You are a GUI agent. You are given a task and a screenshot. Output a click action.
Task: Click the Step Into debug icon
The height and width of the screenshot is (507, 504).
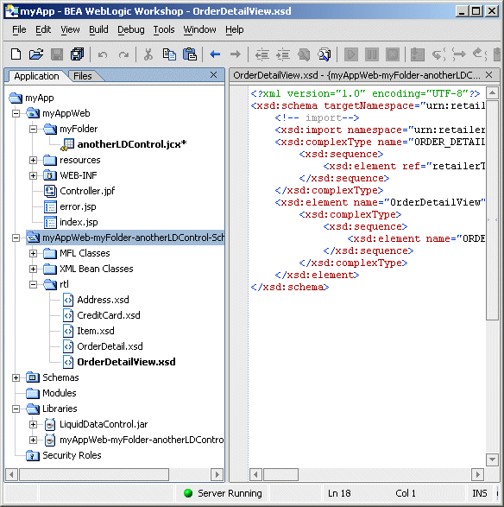pyautogui.click(x=438, y=54)
